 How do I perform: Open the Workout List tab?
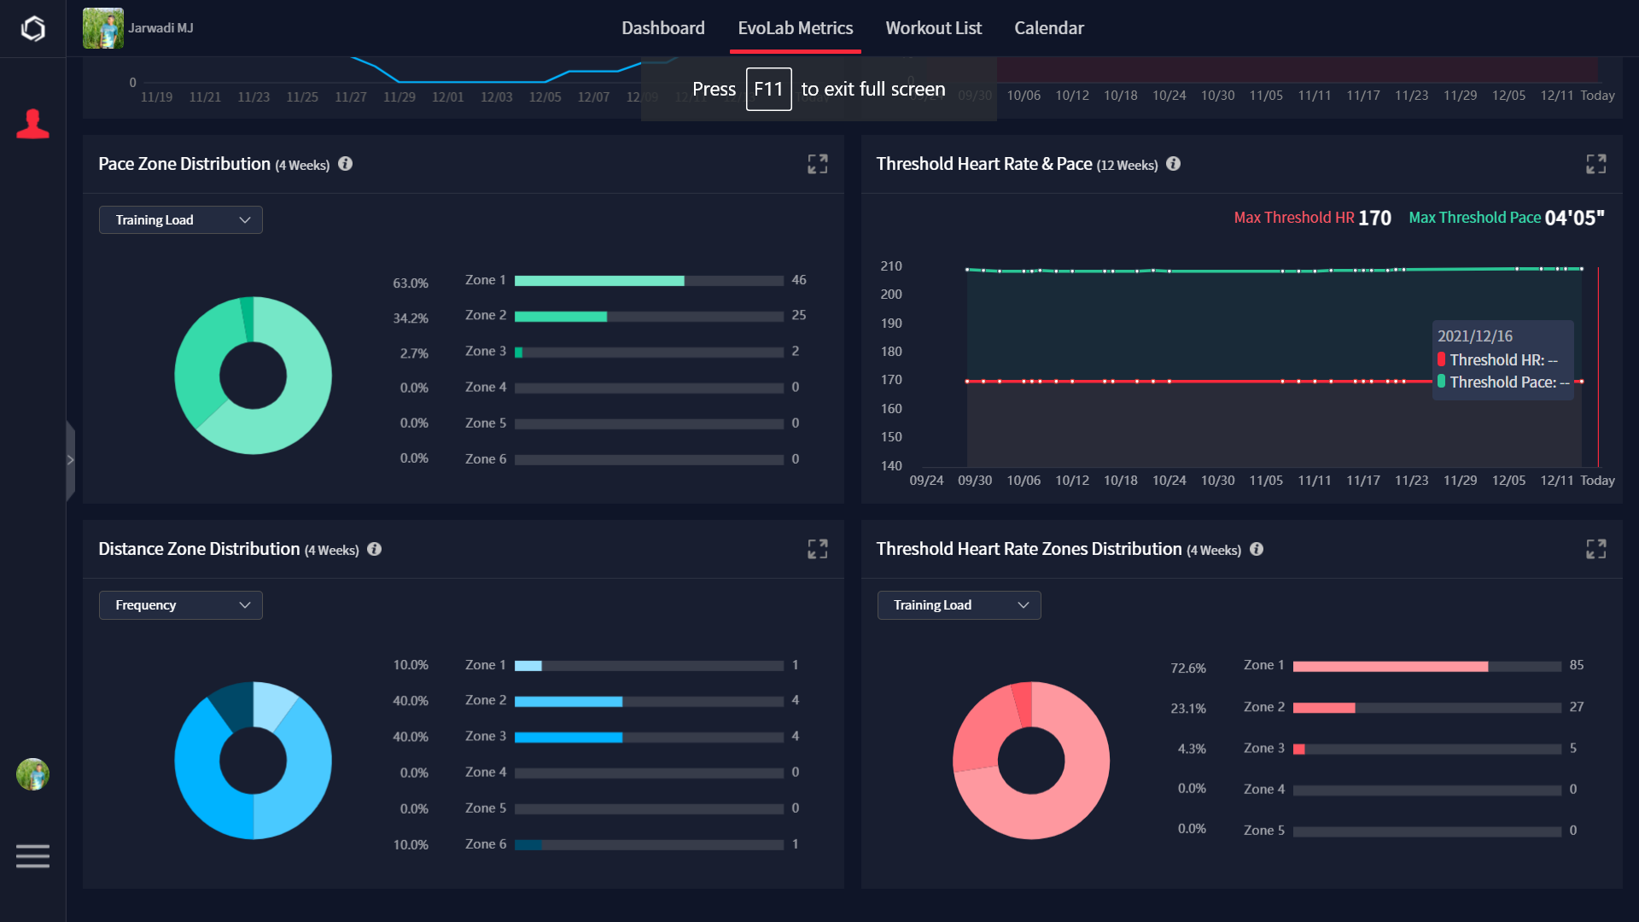933,28
